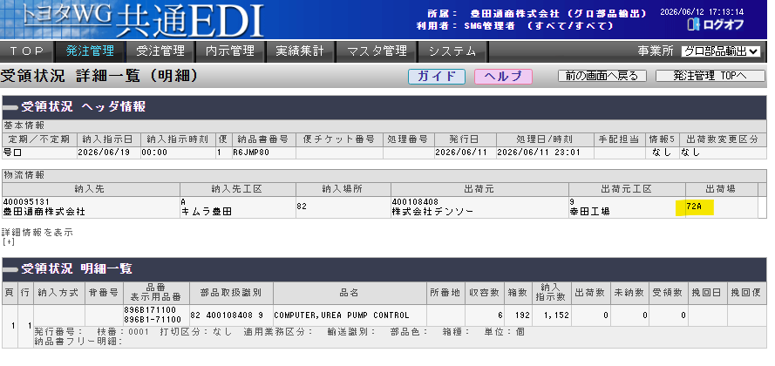
Task: Click the ヘルプ button
Action: click(x=503, y=77)
